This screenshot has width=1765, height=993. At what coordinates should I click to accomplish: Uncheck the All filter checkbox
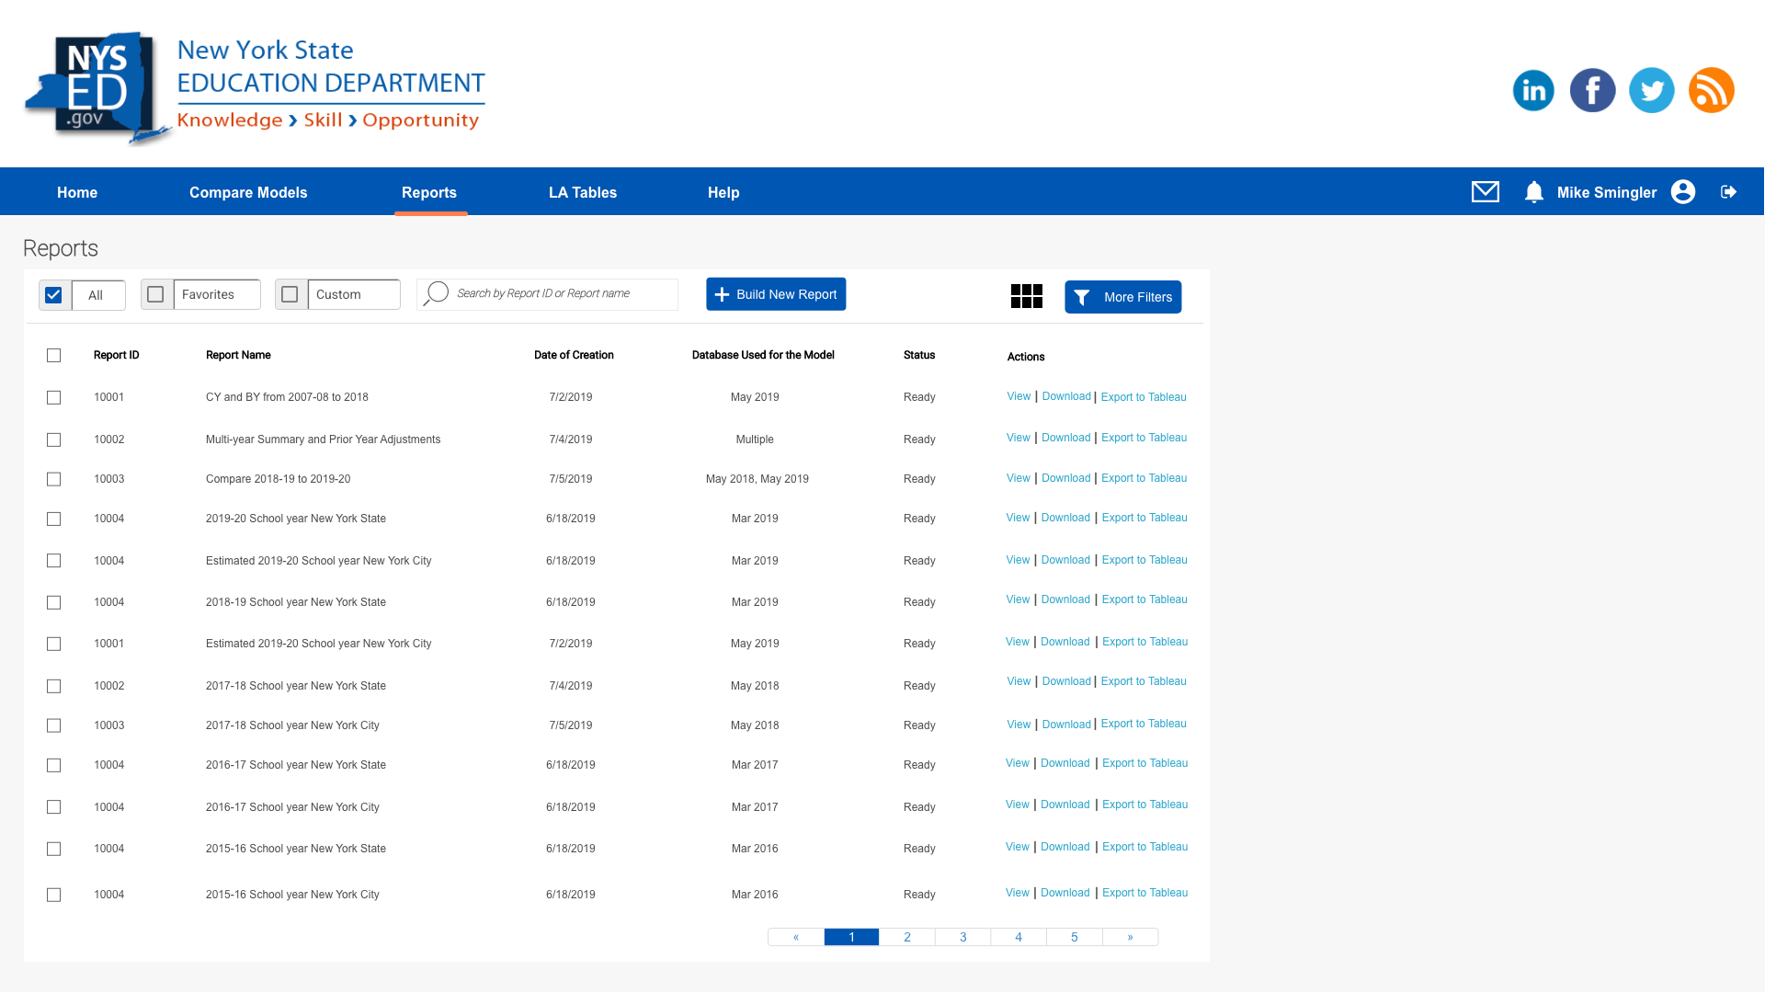[53, 295]
